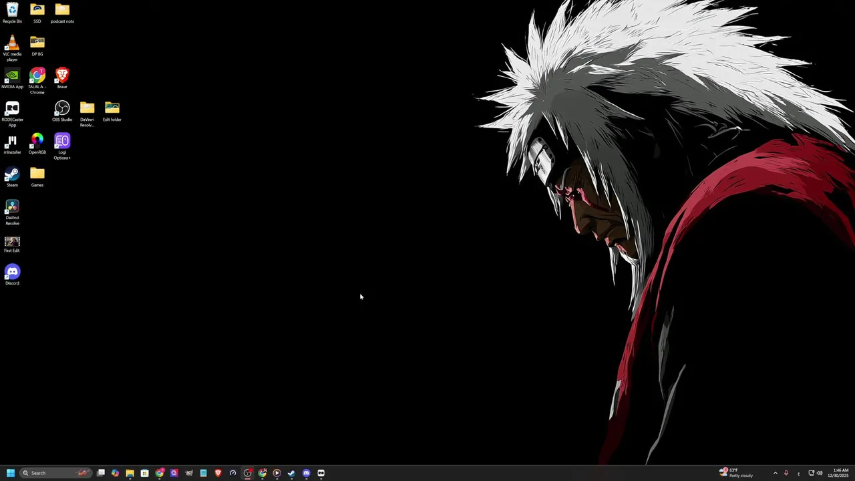This screenshot has width=855, height=481.
Task: Show hidden system tray icons
Action: coord(775,473)
